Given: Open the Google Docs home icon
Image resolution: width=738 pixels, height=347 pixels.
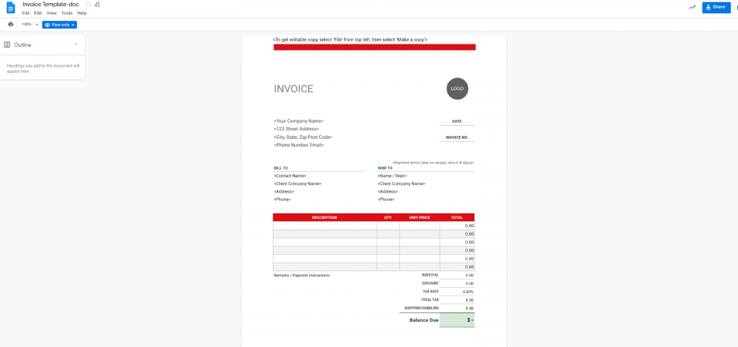Looking at the screenshot, I should (10, 8).
